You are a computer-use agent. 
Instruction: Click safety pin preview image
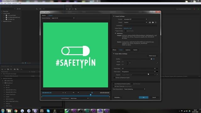[75, 55]
